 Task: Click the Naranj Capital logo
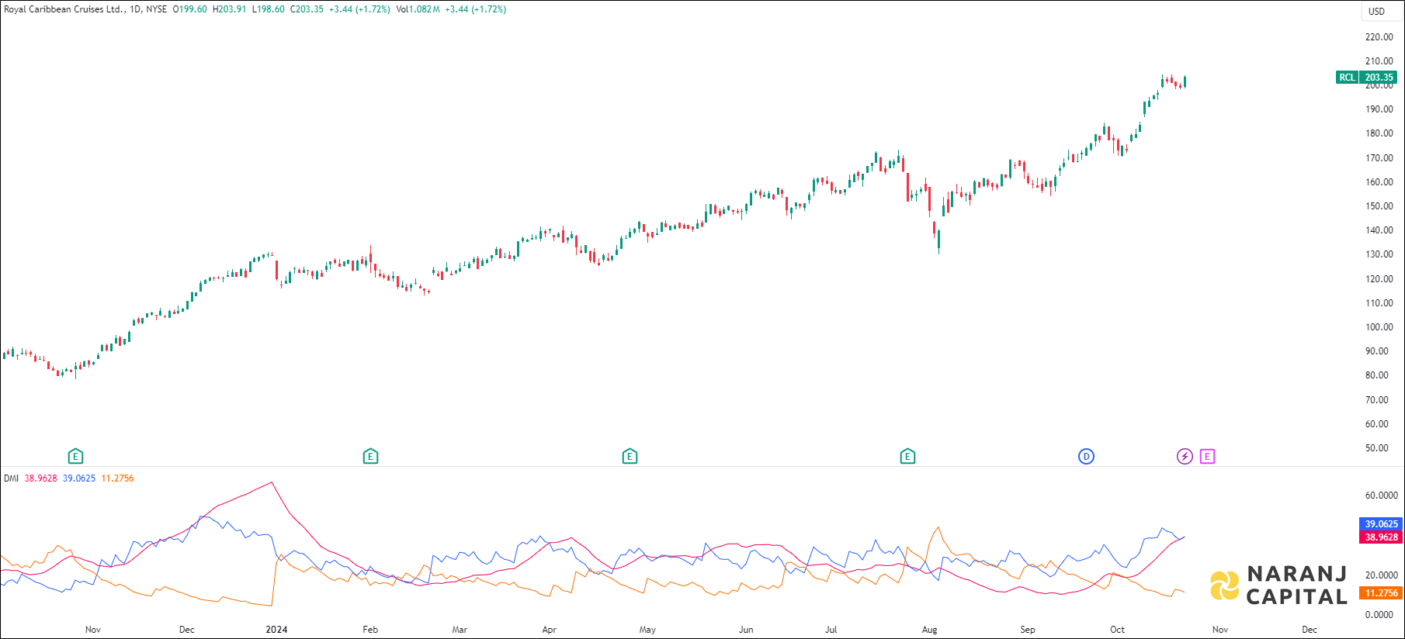point(1279,585)
